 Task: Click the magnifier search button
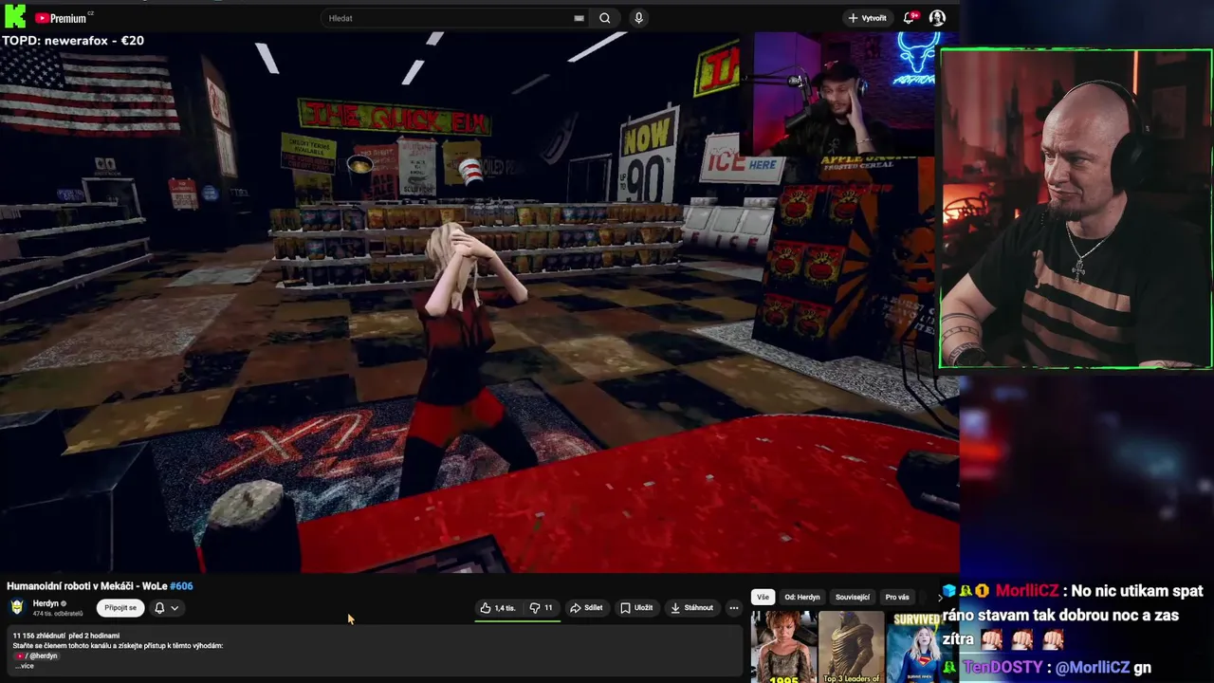click(x=605, y=18)
